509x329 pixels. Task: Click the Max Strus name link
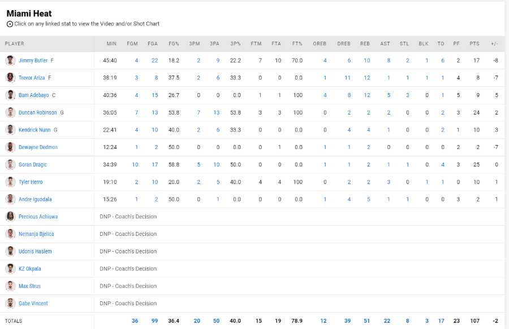point(30,286)
